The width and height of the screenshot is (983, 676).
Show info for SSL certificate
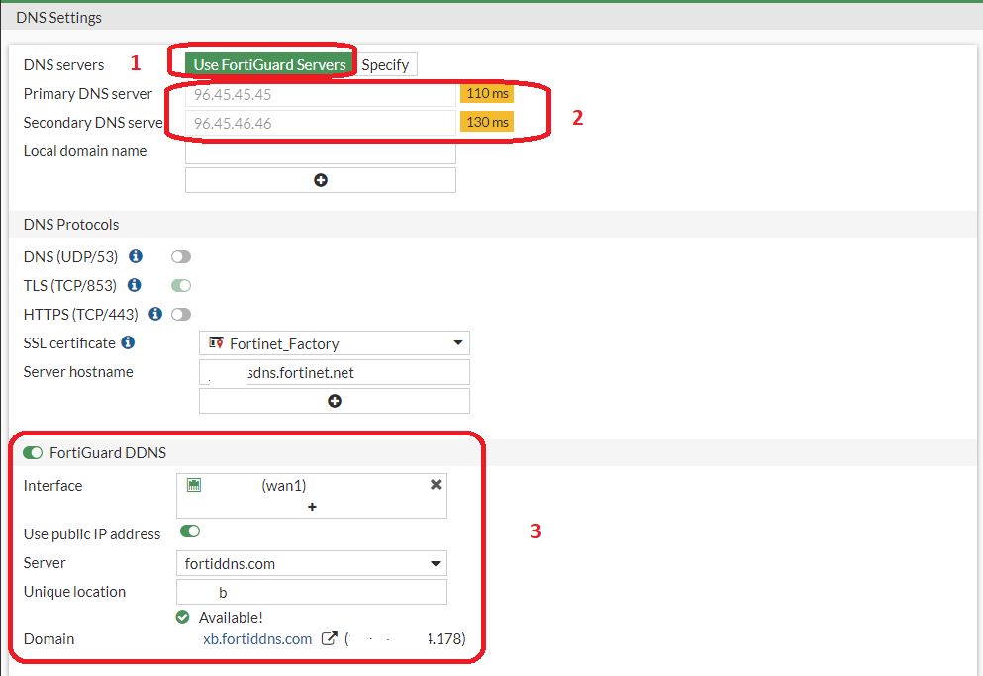128,342
